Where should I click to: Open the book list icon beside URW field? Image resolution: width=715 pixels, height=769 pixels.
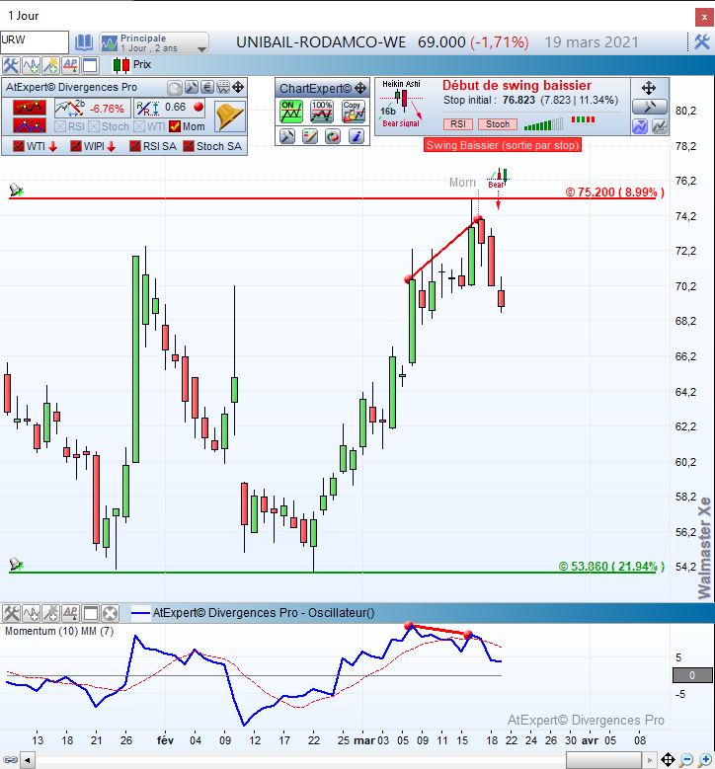click(x=83, y=42)
